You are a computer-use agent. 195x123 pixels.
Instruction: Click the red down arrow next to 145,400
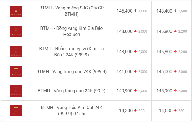(136, 11)
